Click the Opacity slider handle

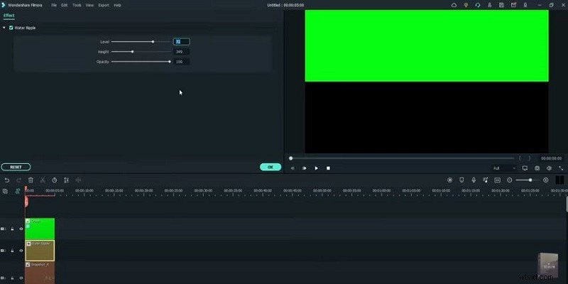pyautogui.click(x=169, y=62)
